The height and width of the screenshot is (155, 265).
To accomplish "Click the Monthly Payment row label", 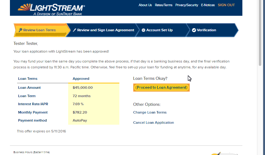I will (x=33, y=112).
